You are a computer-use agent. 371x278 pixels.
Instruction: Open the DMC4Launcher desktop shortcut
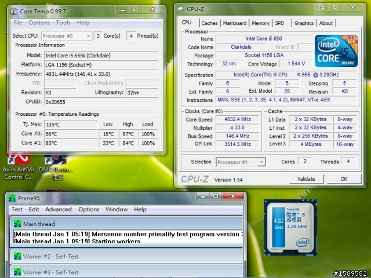pos(56,167)
